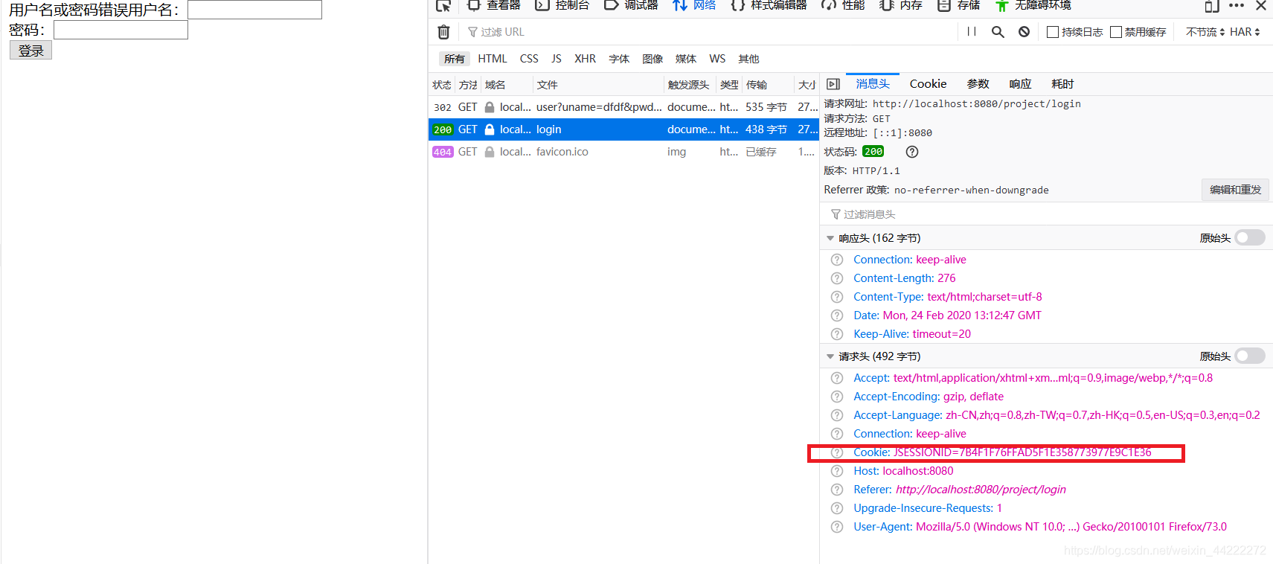Screen dimensions: 1273x564
Task: Sort by the 状态 status column header
Action: (x=442, y=85)
